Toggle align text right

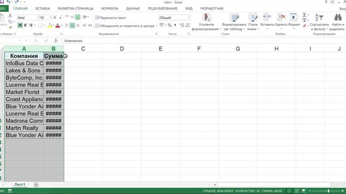click(x=78, y=25)
